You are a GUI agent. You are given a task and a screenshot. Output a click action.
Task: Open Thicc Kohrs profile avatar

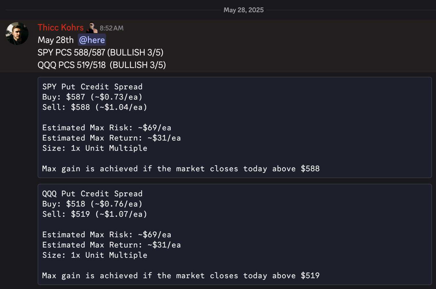click(x=17, y=34)
